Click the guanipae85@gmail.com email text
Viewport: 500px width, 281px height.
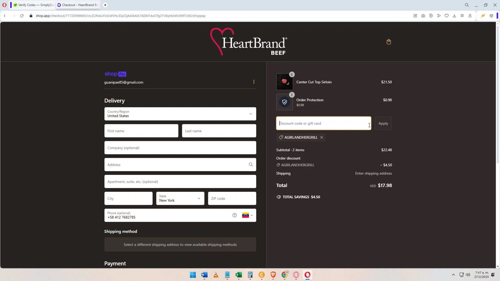pos(124,82)
